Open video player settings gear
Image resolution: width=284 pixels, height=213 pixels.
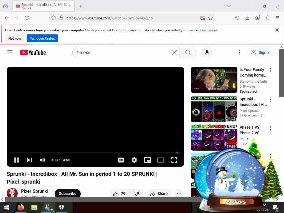(134, 160)
